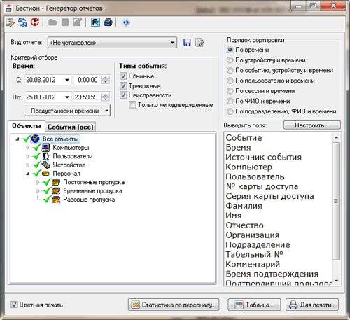Click the blue R report toolbar icon
Screen dimensions: 350x320
(x=95, y=22)
